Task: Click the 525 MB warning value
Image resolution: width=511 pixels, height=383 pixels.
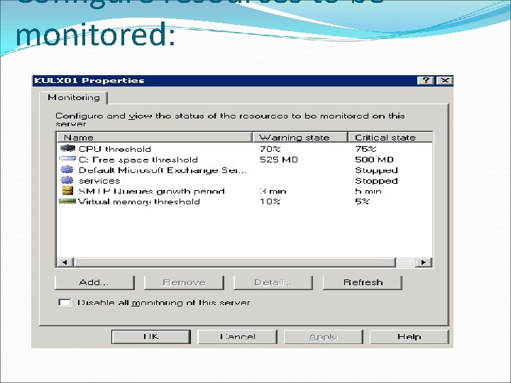Action: pyautogui.click(x=279, y=160)
